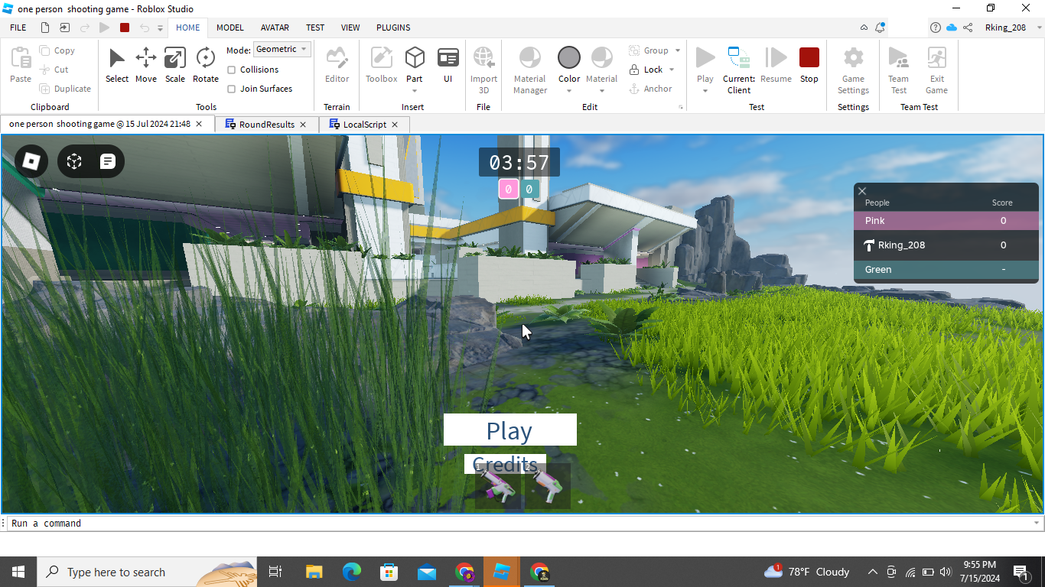Click Rking_208 in leaderboard

click(x=946, y=245)
